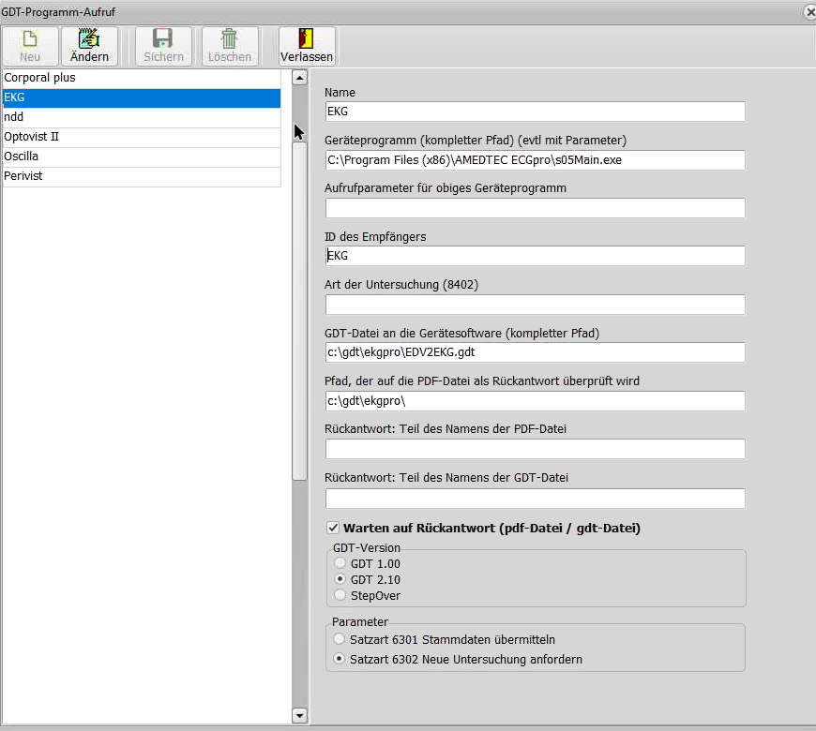Image resolution: width=816 pixels, height=731 pixels.
Task: Click the Verlassen exit icon
Action: 306,39
